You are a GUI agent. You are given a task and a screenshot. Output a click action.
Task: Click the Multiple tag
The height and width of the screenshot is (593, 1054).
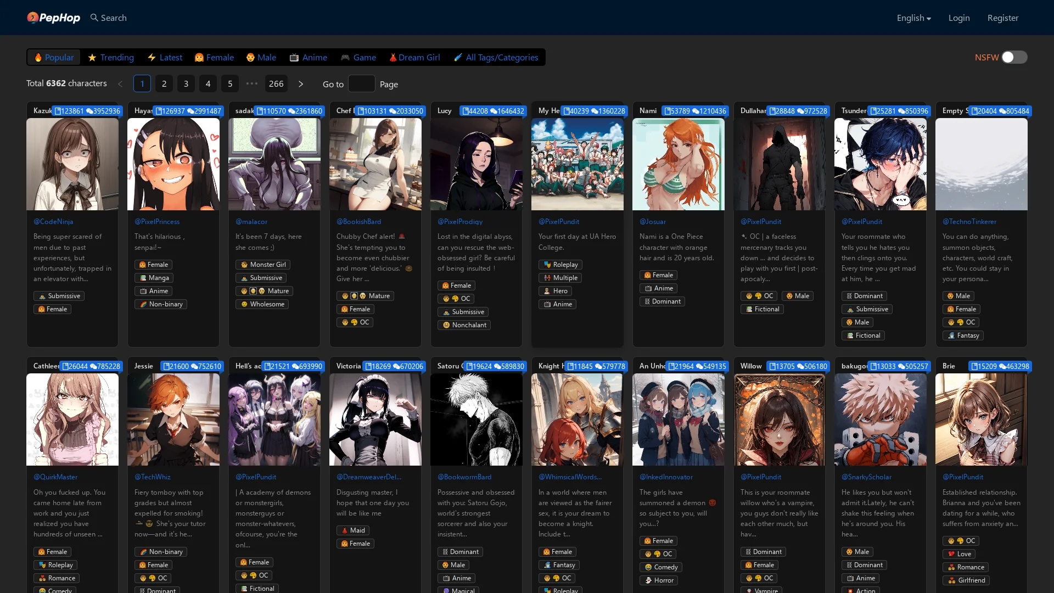(x=560, y=278)
